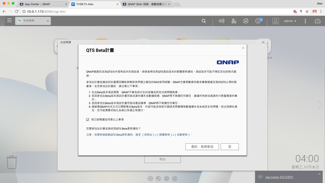Open the QTS main menu hamburger icon

pyautogui.click(x=9, y=21)
